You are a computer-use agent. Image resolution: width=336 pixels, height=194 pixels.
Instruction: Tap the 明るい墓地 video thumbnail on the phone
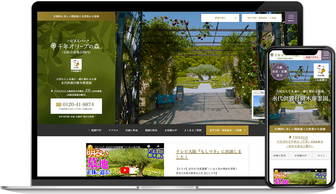[300, 177]
